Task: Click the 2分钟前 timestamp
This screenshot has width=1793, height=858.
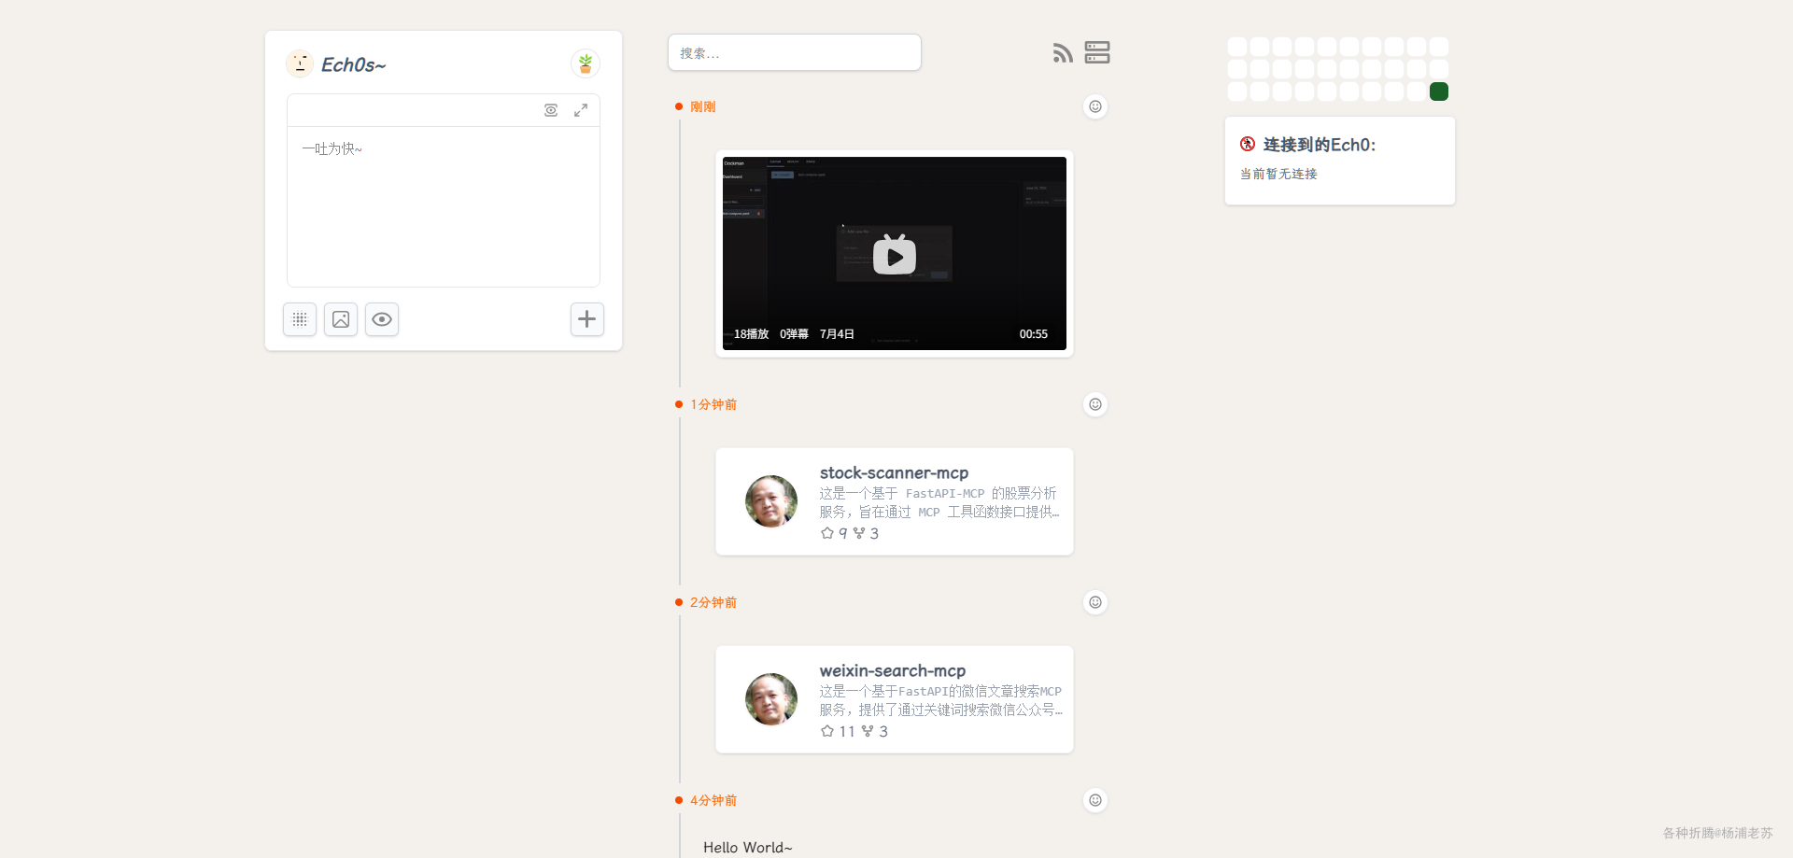Action: point(713,602)
